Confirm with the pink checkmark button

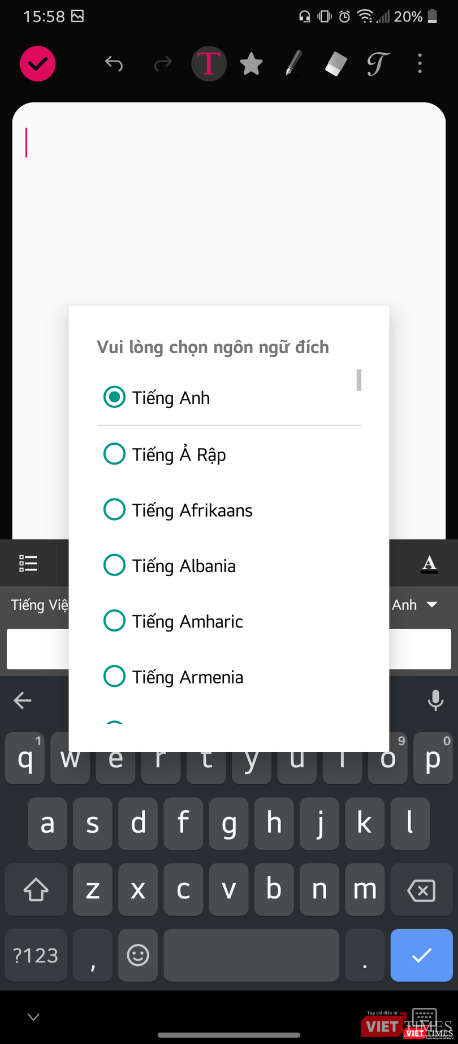(x=37, y=63)
